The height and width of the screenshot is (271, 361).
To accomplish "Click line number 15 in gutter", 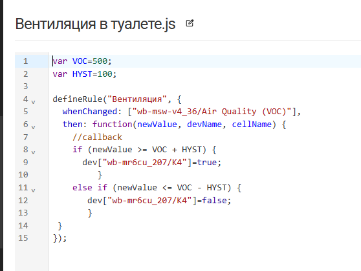I will (x=23, y=238).
